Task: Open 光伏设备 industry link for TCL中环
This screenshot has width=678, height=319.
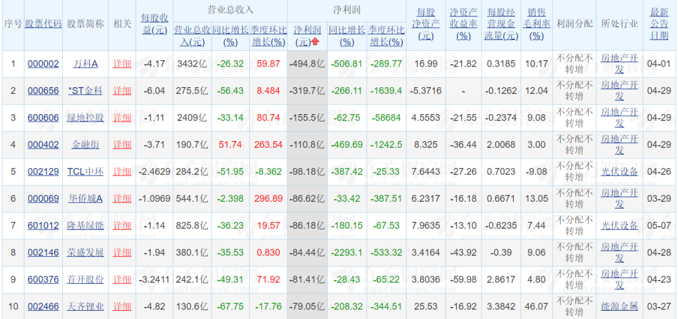Action: (619, 172)
